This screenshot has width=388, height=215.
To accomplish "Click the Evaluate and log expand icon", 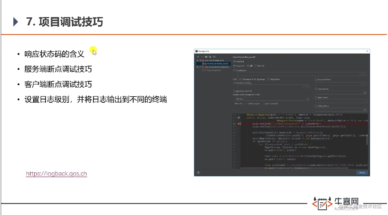I will tap(303, 86).
